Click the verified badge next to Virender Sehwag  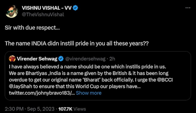coord(61,58)
